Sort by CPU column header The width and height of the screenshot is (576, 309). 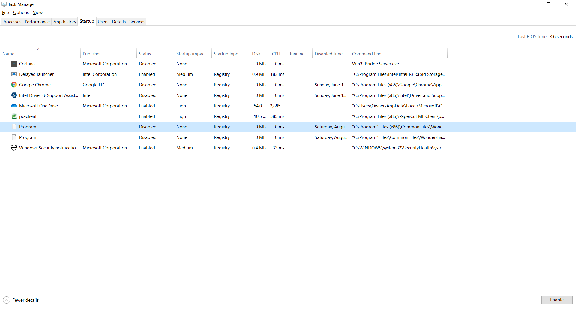coord(277,53)
